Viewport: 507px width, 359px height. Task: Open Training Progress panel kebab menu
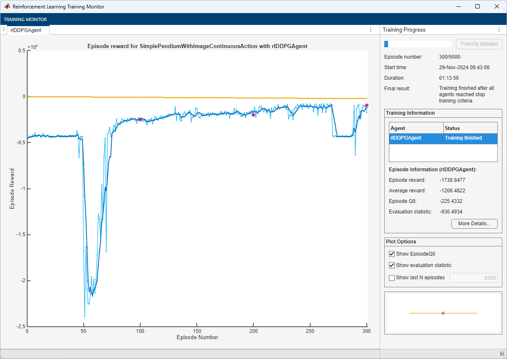(x=499, y=30)
